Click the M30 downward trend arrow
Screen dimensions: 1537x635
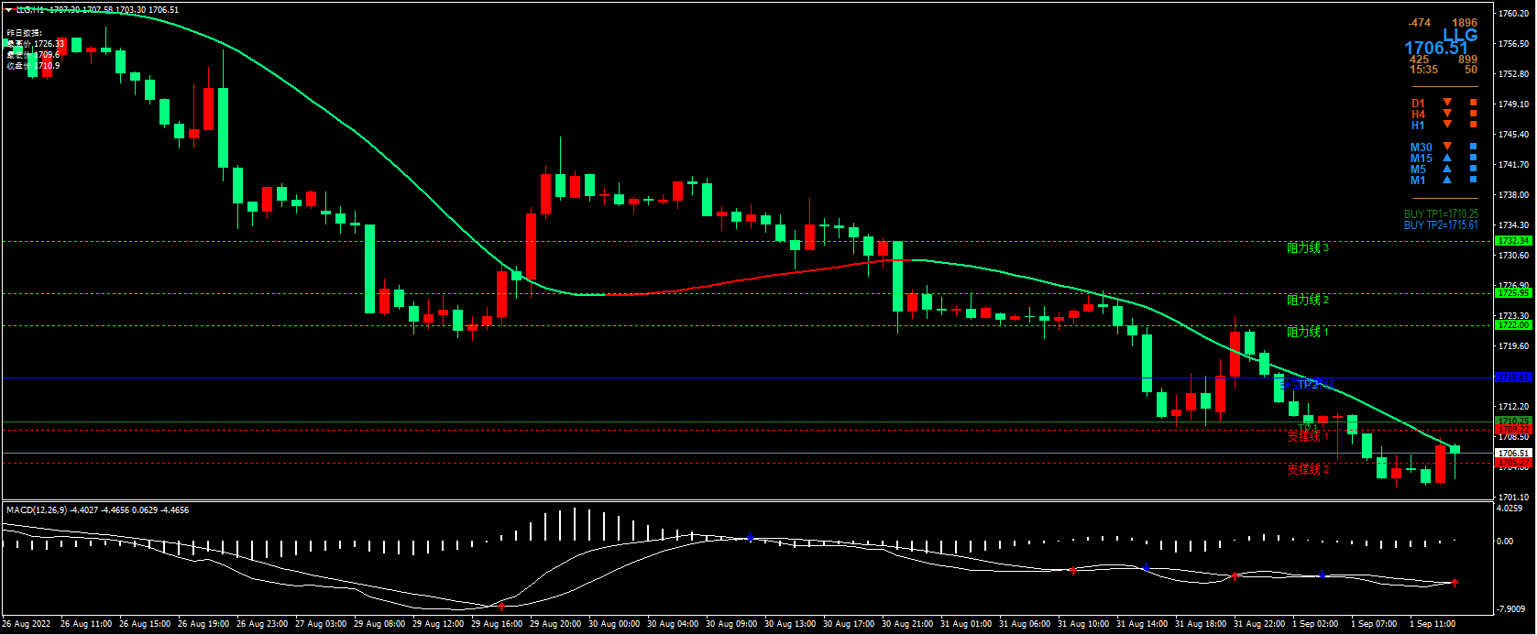coord(1447,147)
